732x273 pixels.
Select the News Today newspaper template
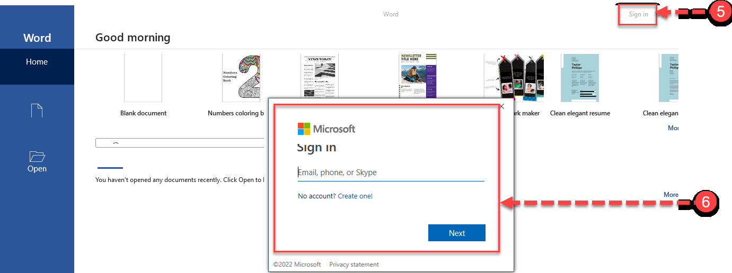click(x=319, y=76)
